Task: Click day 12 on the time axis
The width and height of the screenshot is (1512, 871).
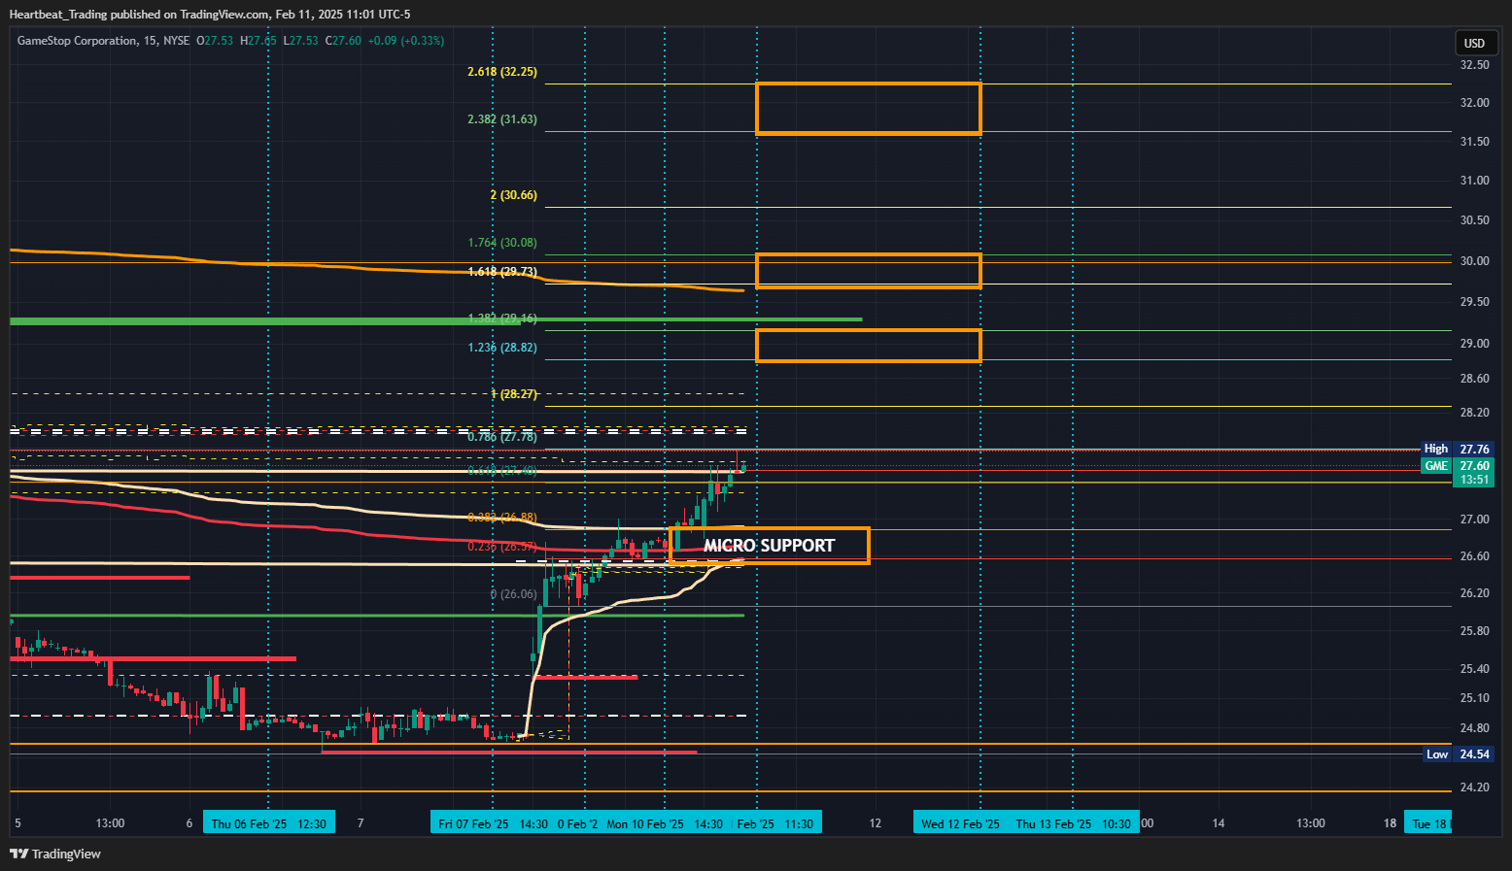Action: click(876, 823)
